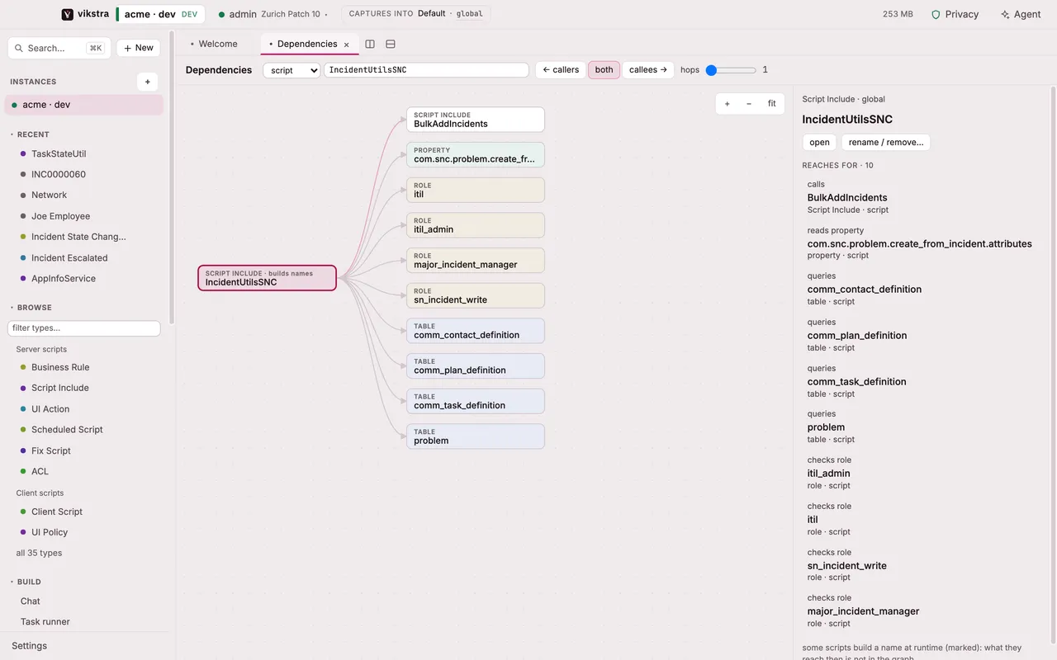The width and height of the screenshot is (1057, 660).
Task: Click the New button
Action: pyautogui.click(x=139, y=48)
